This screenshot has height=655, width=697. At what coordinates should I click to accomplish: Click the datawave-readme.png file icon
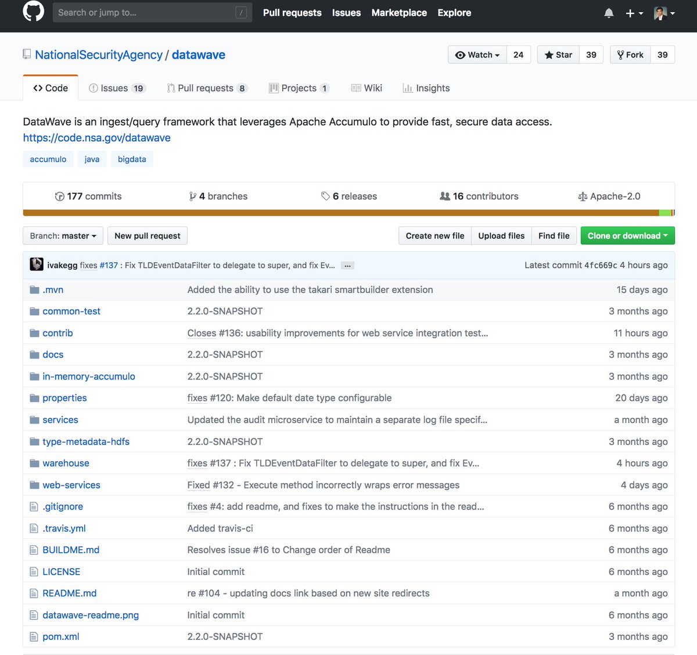pos(34,615)
